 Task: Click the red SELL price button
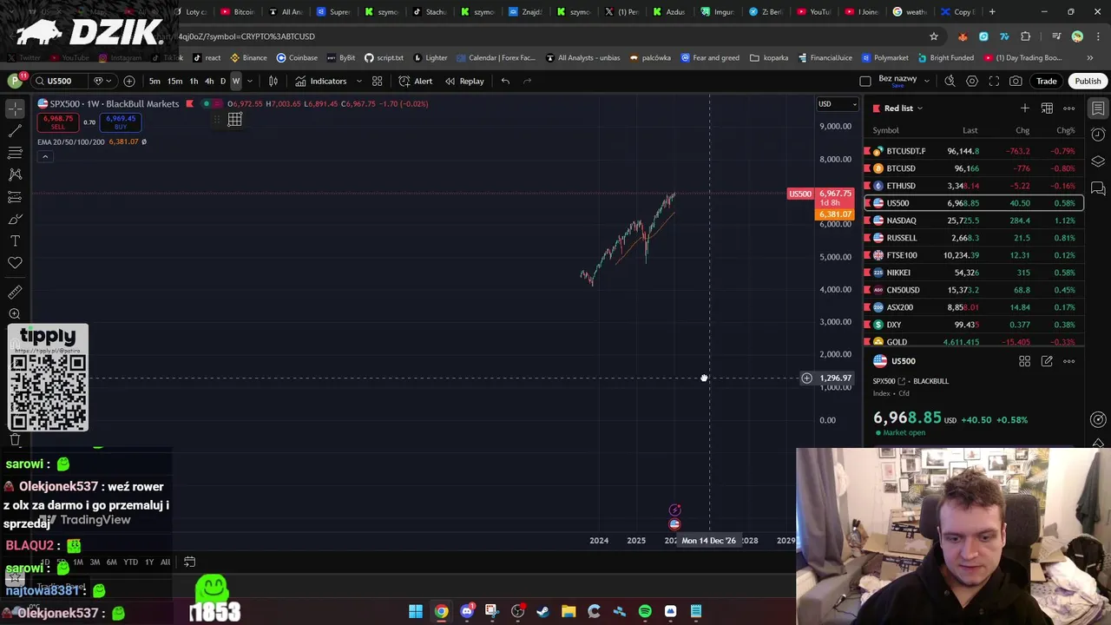tap(58, 122)
